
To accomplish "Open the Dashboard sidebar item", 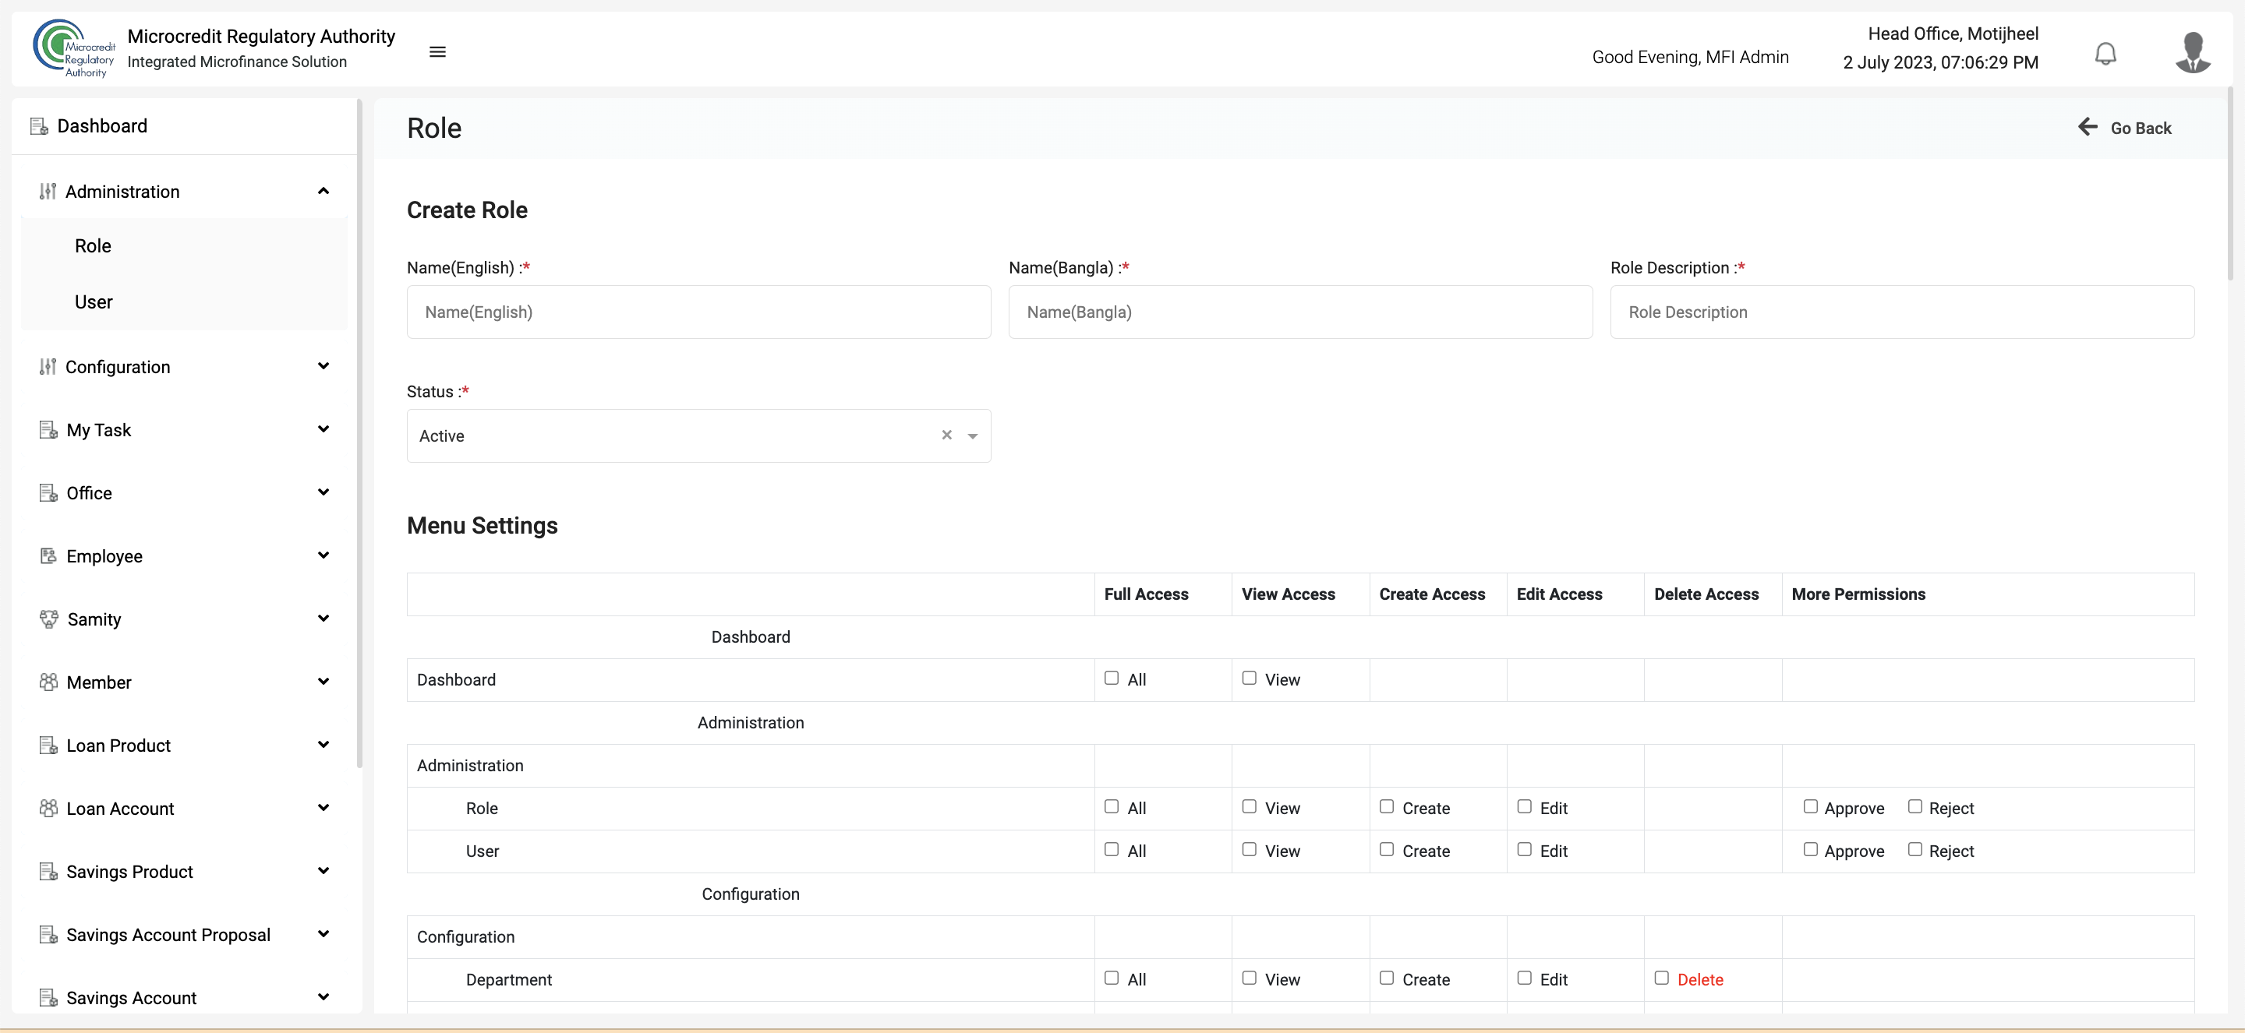I will click(184, 126).
